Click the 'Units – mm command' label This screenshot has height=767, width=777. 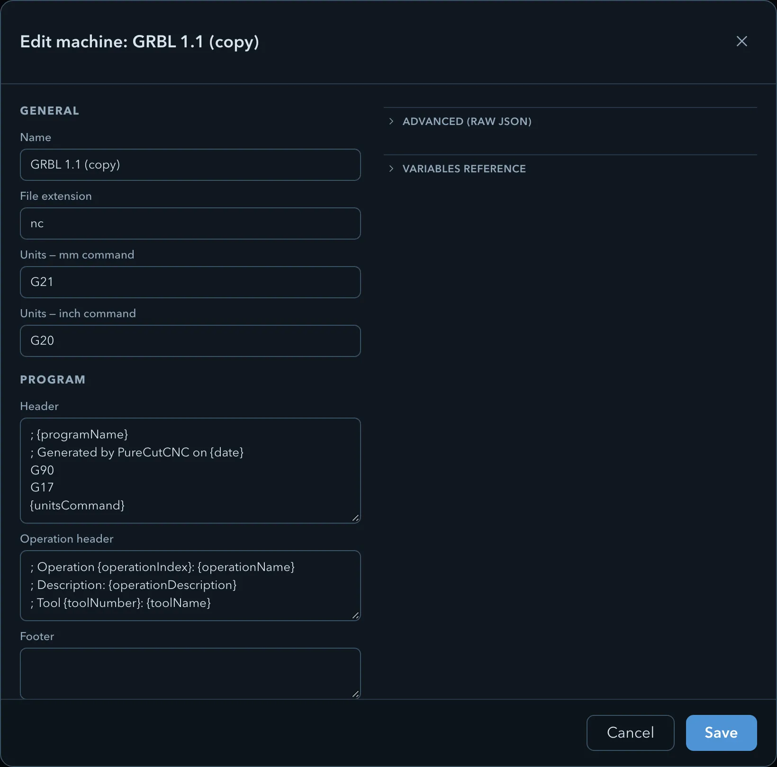click(77, 255)
